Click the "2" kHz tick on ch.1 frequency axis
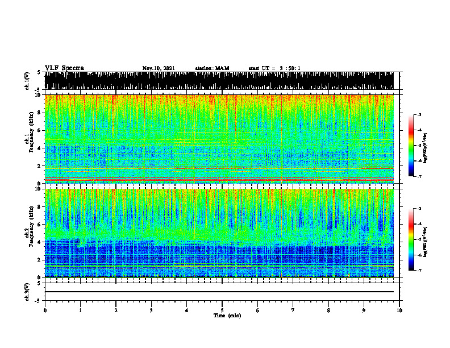This screenshot has height=348, width=450. pyautogui.click(x=39, y=165)
